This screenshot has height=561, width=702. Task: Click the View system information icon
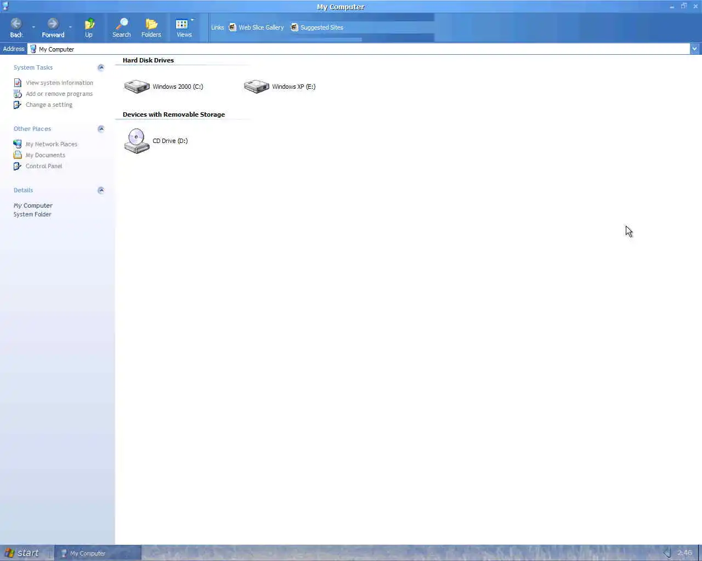(x=18, y=83)
